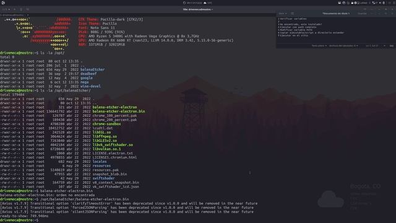Click LICENSE.electron.txt file name
Viewport: 396px width, 223px height.
pyautogui.click(x=113, y=153)
